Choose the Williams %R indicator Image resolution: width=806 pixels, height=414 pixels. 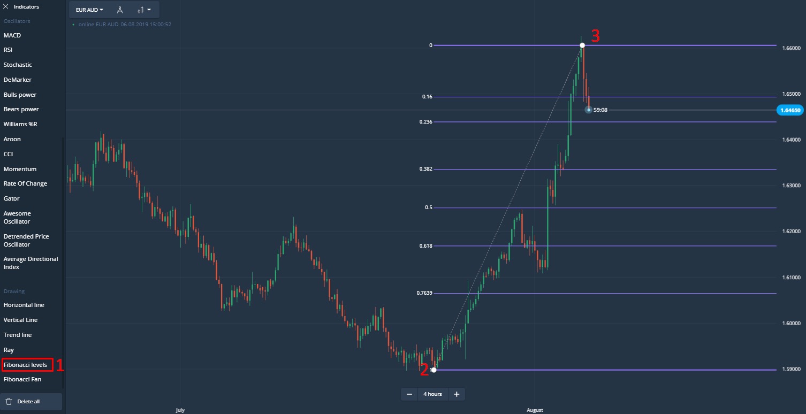pos(20,124)
